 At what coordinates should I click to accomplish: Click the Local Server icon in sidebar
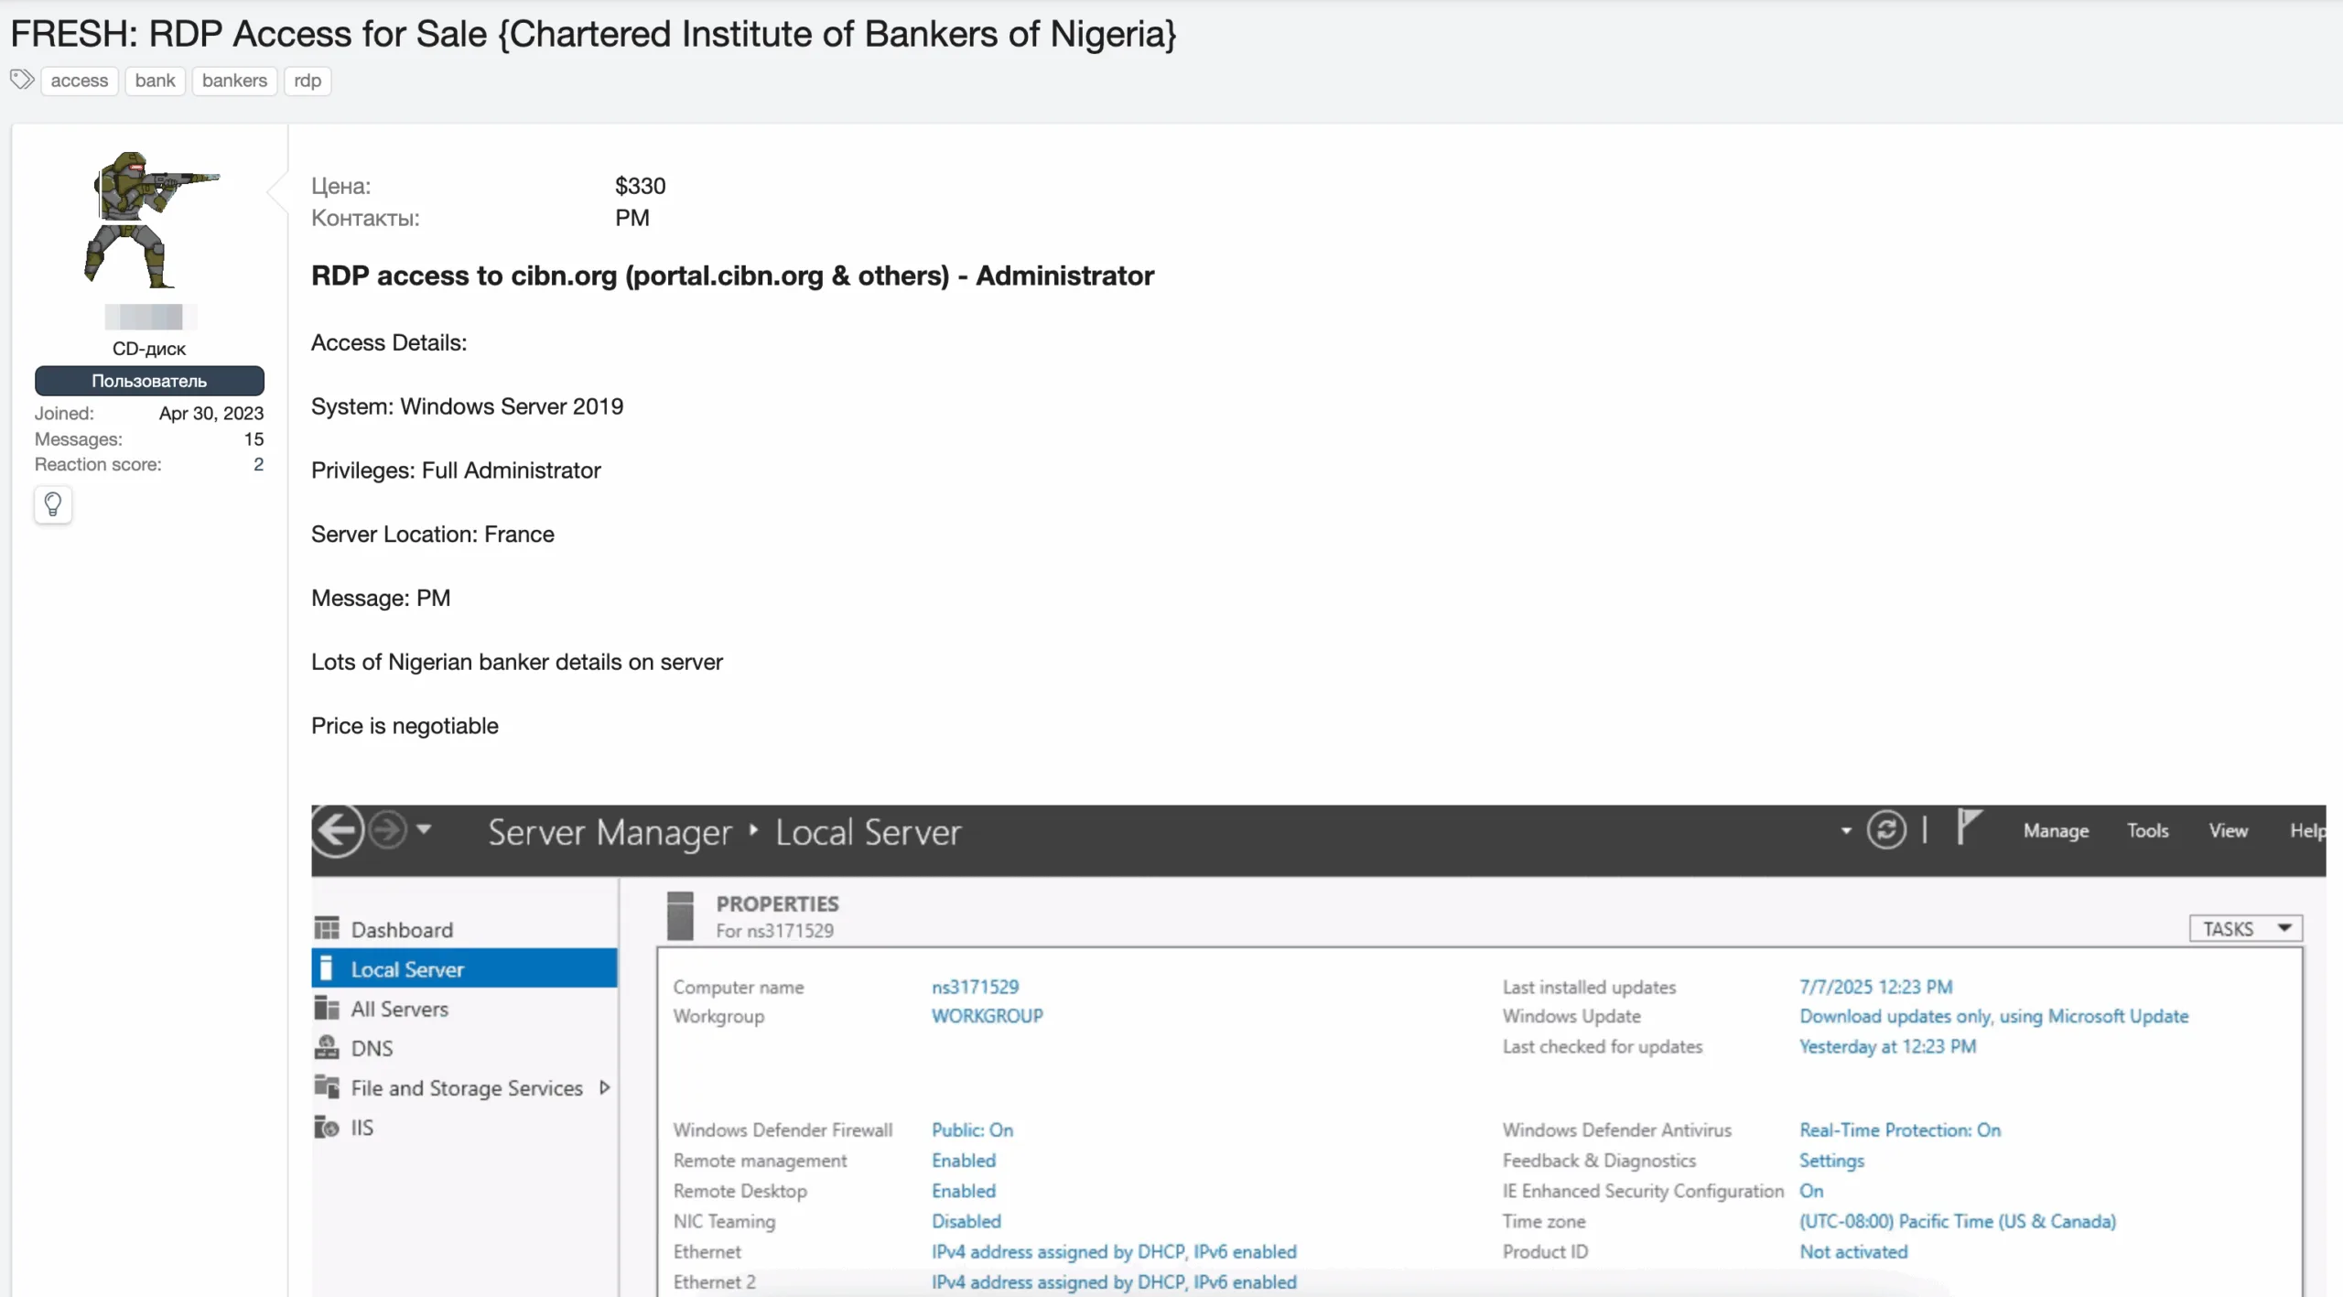[x=326, y=968]
